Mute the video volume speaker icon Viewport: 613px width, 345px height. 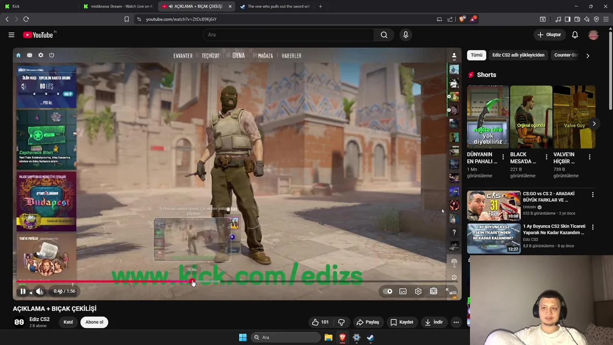(39, 291)
